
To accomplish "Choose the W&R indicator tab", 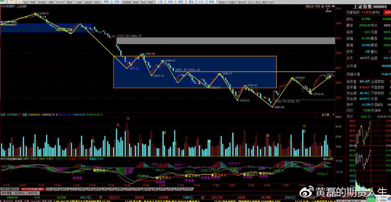I will 82,189.
